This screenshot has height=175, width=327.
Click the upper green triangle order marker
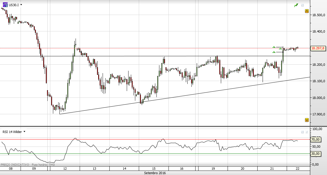click(x=274, y=47)
